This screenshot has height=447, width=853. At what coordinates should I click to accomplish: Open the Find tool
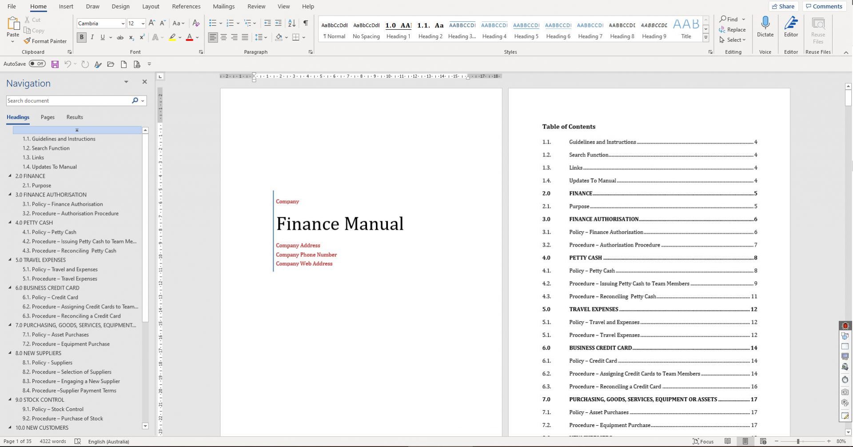point(729,19)
